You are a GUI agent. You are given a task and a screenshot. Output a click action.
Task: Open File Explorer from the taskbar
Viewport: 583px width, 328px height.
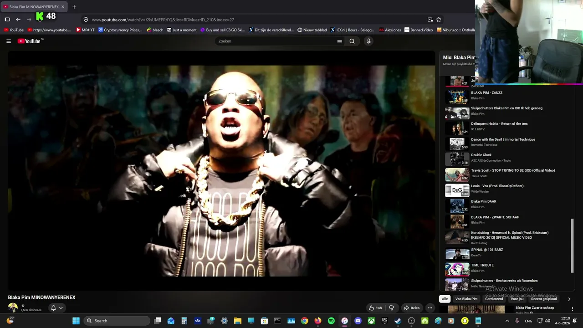pos(237,321)
